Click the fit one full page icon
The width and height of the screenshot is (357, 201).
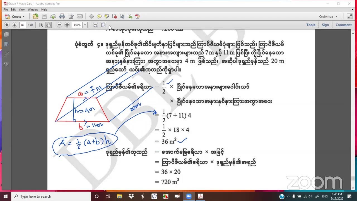[103, 25]
